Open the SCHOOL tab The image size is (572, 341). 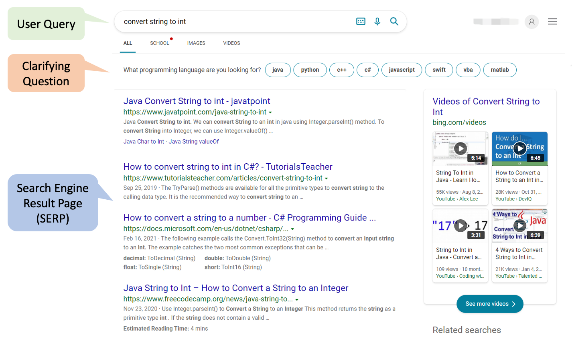point(160,43)
